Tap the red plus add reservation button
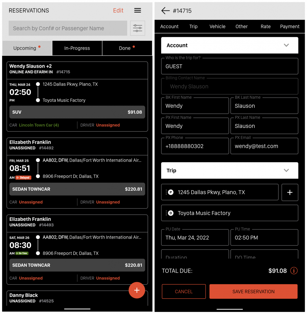This screenshot has height=314, width=307. point(137,290)
